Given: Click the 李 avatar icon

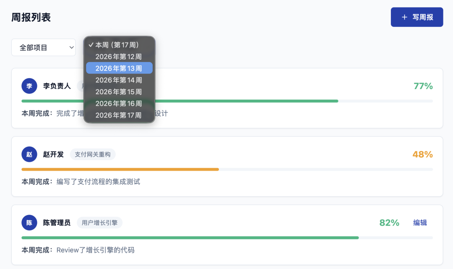Looking at the screenshot, I should tap(29, 86).
